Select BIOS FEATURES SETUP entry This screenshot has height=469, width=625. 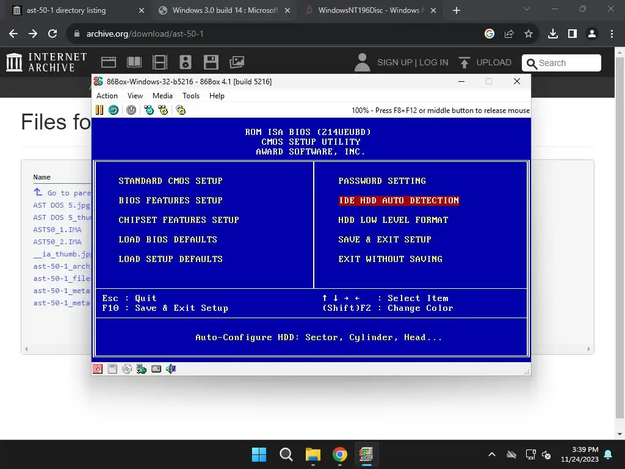171,200
